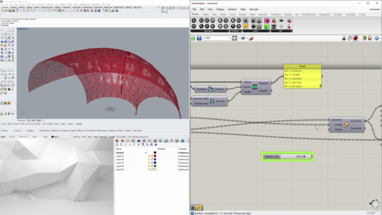Click the Layers panel help icon
This screenshot has height=215, width=382.
click(156, 145)
